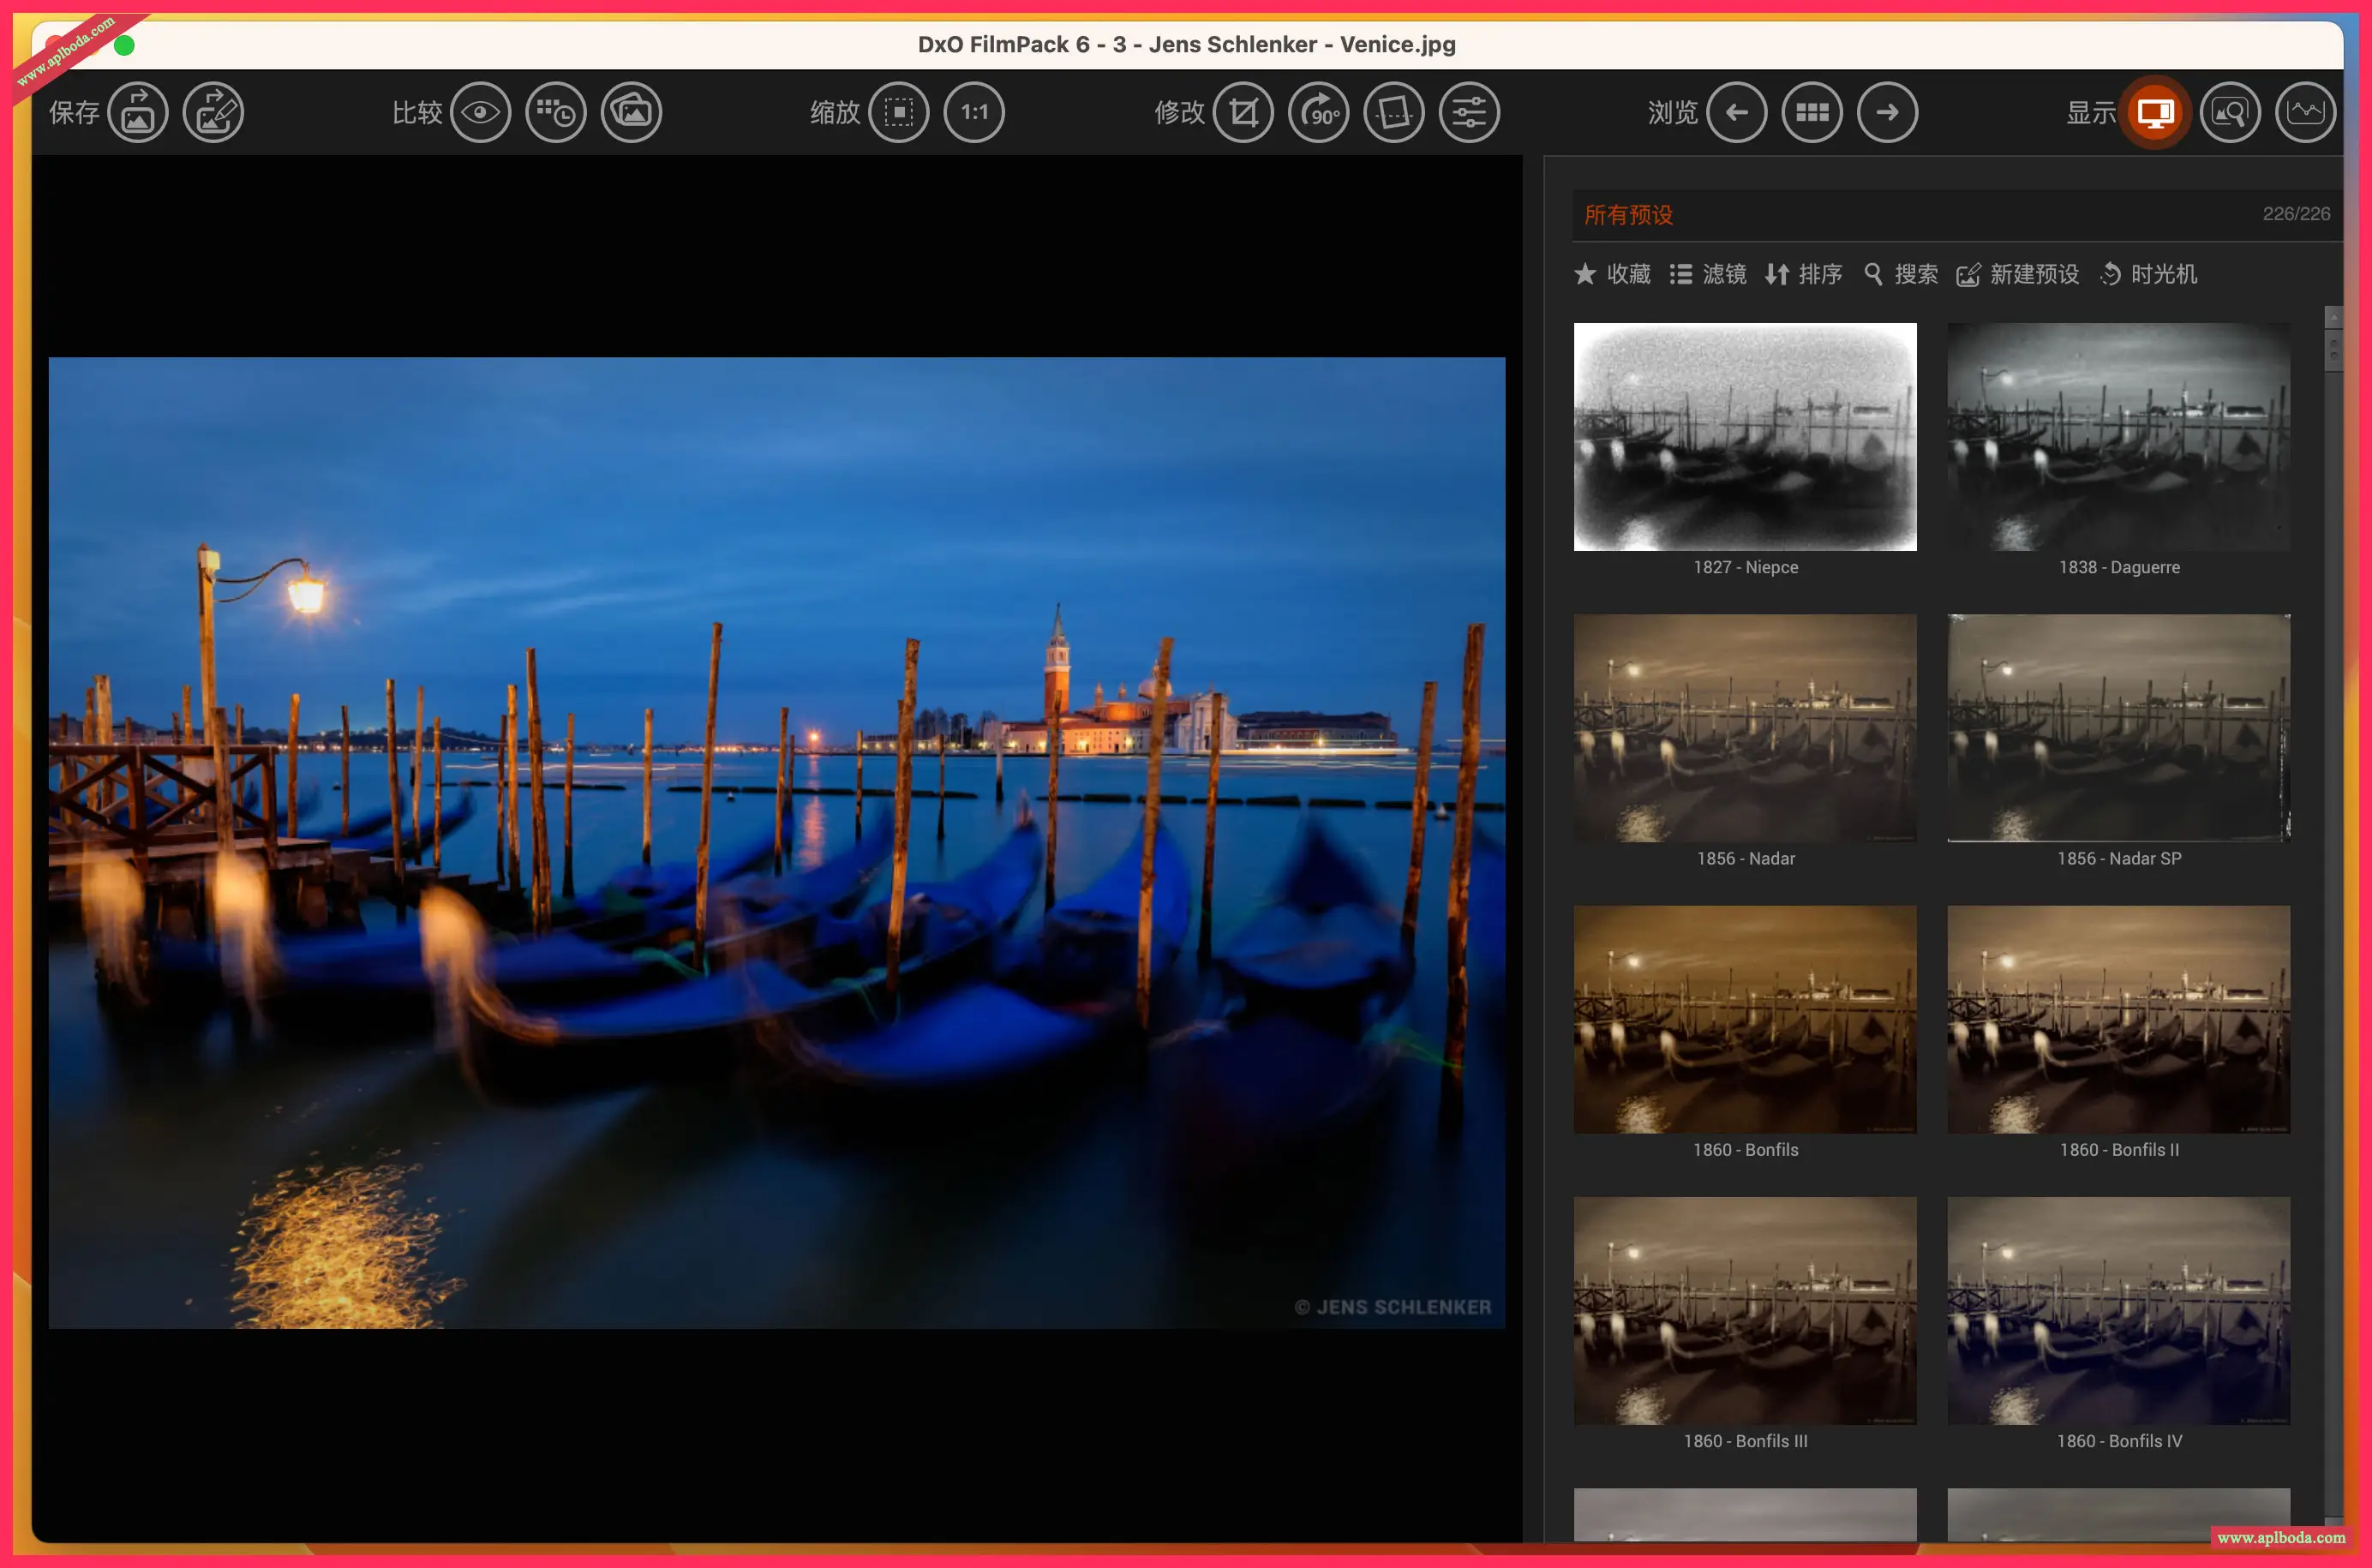Open the image browser grid

[1812, 112]
